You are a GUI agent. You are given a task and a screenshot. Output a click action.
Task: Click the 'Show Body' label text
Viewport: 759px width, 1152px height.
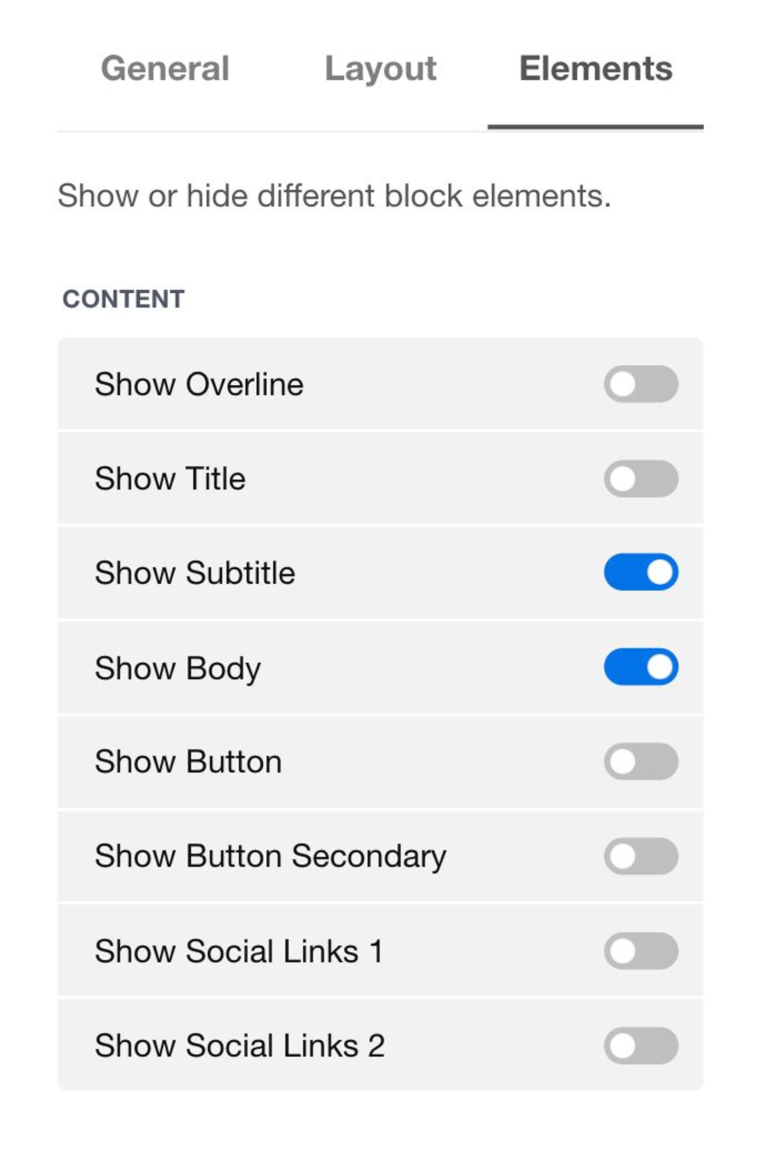177,669
